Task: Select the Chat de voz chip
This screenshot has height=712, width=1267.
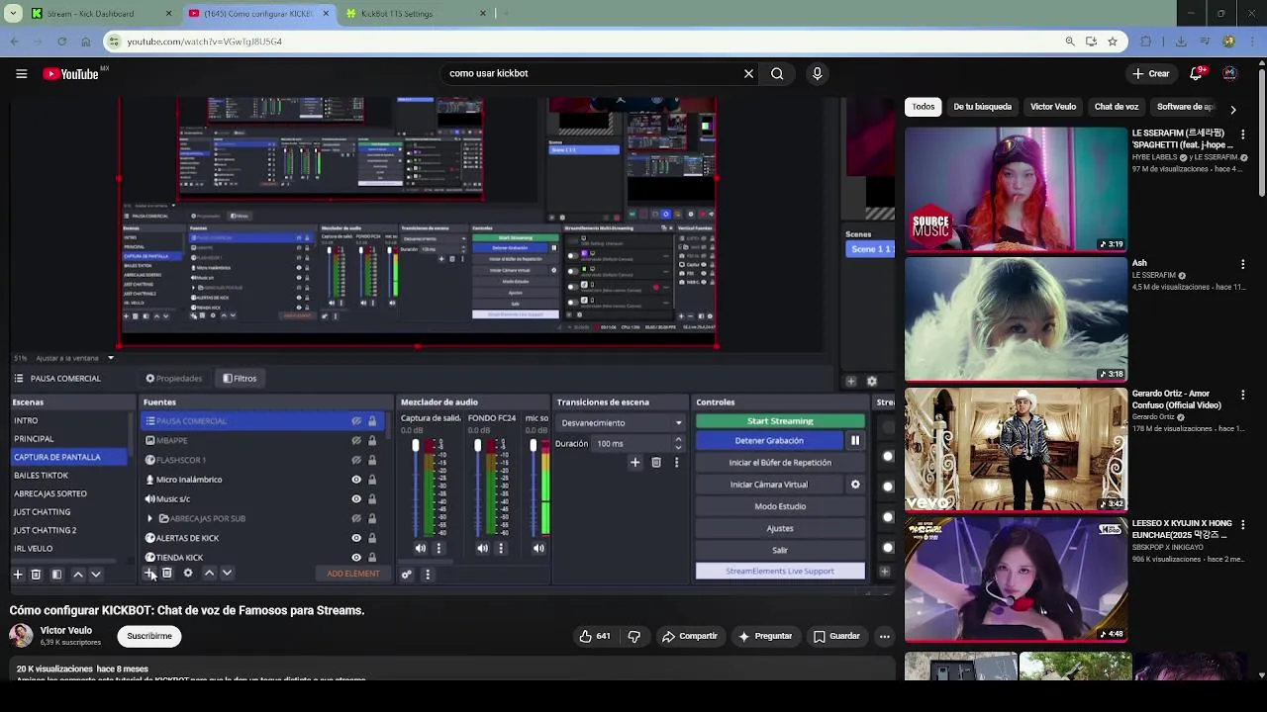Action: click(1117, 107)
